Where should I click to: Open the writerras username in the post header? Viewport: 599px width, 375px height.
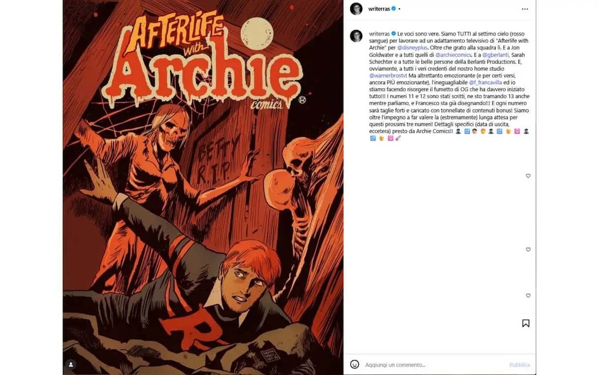click(379, 9)
